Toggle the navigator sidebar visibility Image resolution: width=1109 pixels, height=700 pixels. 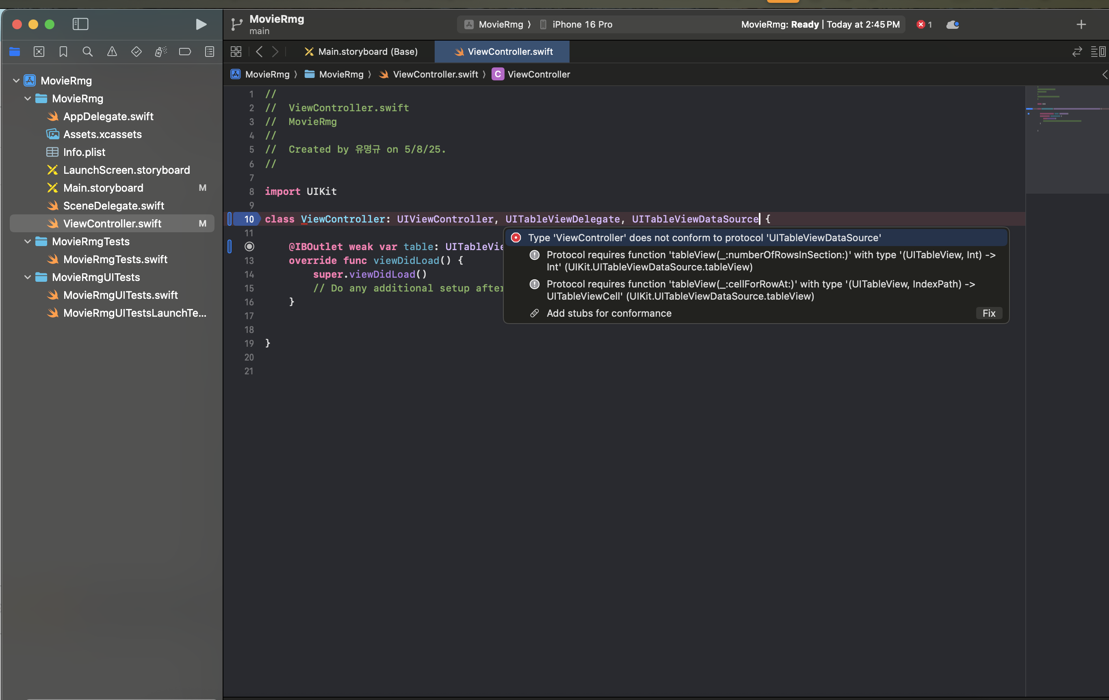(x=80, y=24)
